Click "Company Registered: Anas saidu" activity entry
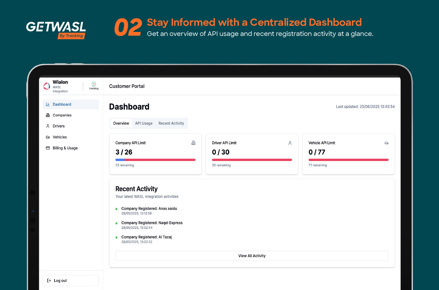Screen dimensions: 439x290 [149, 209]
